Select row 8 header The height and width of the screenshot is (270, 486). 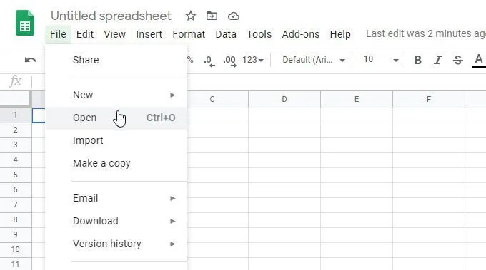click(x=16, y=219)
